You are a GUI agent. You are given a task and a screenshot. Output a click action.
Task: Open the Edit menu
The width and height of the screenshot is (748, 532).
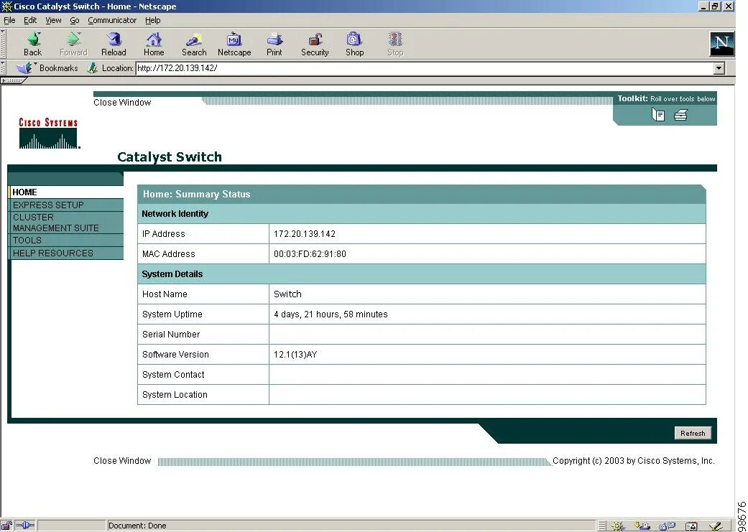tap(30, 20)
